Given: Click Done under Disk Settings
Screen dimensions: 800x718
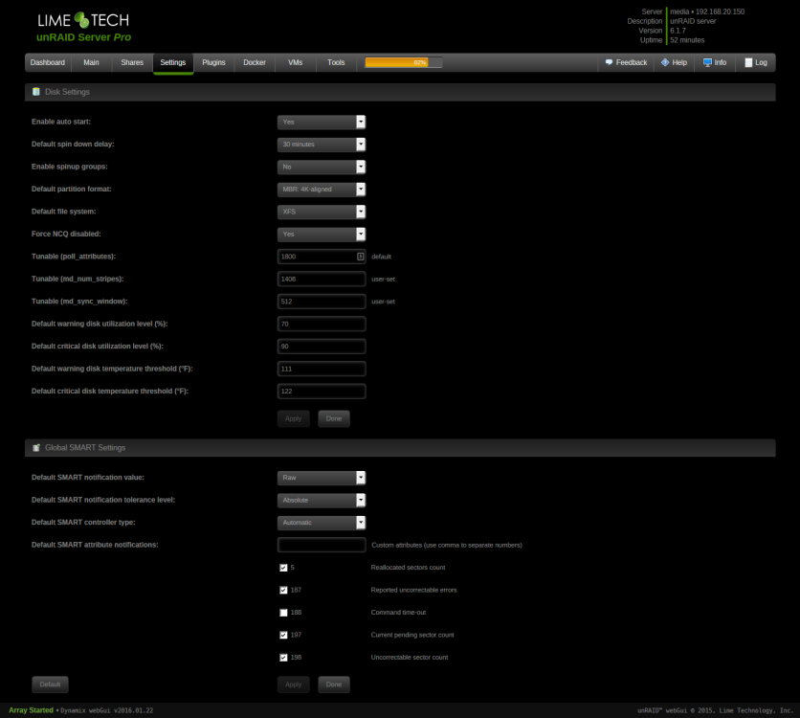Looking at the screenshot, I should pos(334,418).
